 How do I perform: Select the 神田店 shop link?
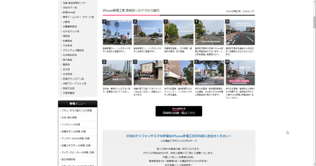[x=66, y=36]
